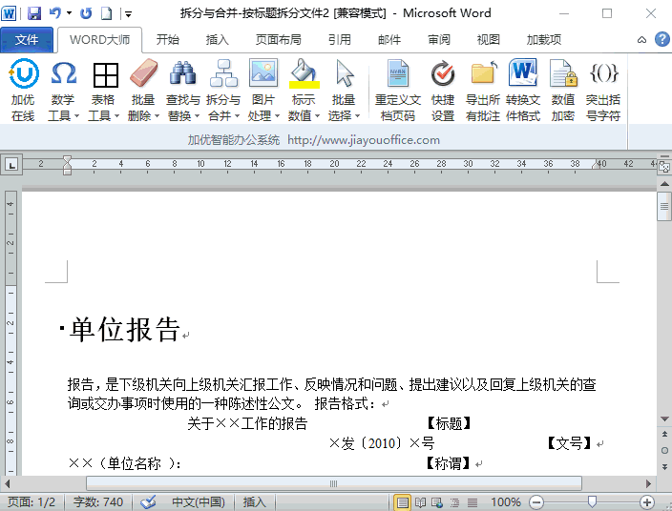
Task: Click the horizontal scrollbar thumb
Action: coord(334,483)
